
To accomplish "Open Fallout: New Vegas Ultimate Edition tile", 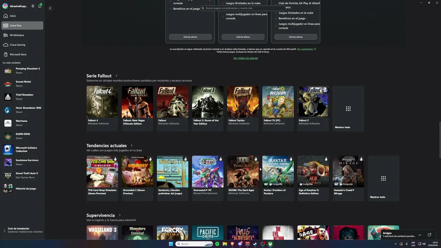I will [x=137, y=108].
